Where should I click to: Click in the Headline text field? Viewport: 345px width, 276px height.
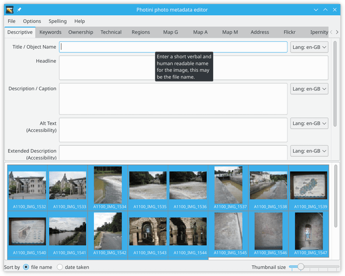[x=194, y=68]
